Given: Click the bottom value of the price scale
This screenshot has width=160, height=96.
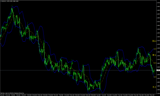Looking at the screenshot, I should pyautogui.click(x=158, y=93).
